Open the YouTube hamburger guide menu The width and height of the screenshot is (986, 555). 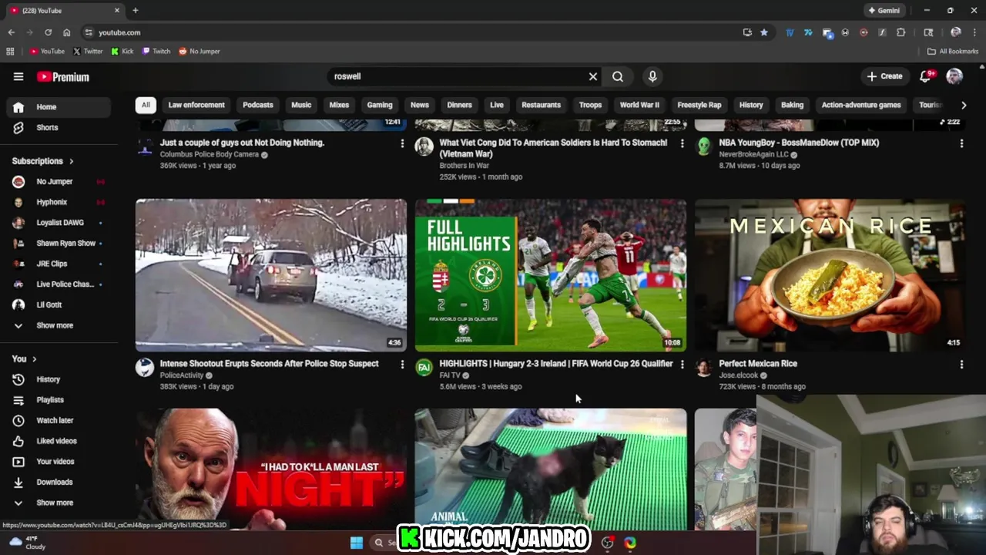[18, 76]
